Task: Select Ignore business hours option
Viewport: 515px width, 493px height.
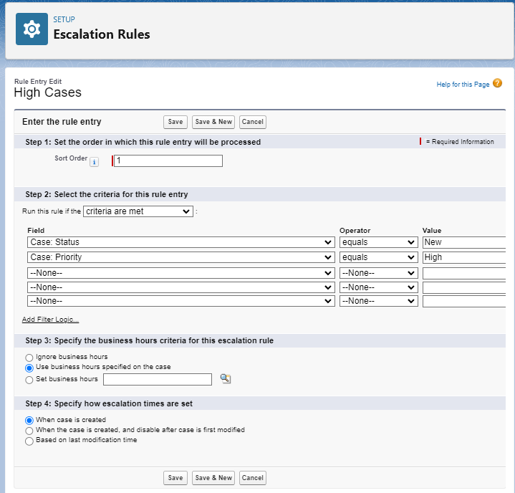Action: tap(29, 358)
